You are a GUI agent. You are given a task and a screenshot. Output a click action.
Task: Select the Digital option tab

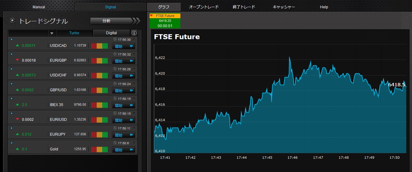[x=111, y=33]
